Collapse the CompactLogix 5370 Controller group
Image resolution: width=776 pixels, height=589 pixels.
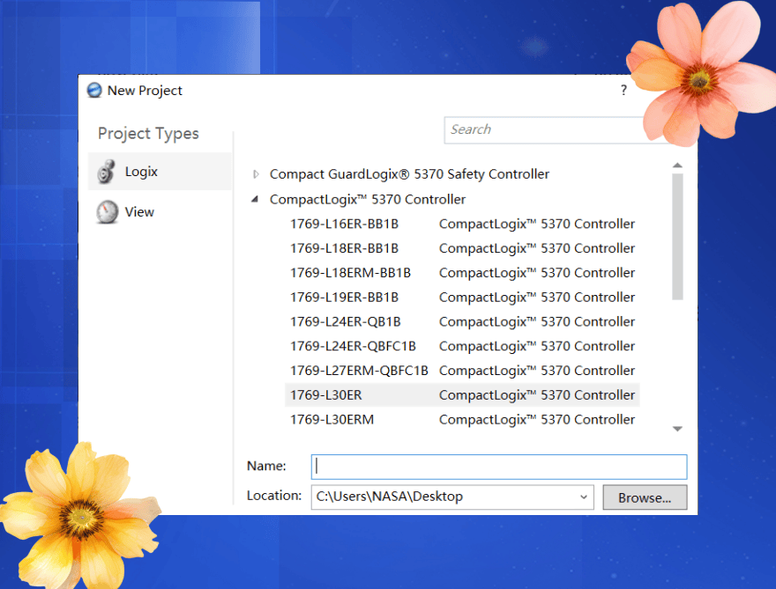[255, 199]
